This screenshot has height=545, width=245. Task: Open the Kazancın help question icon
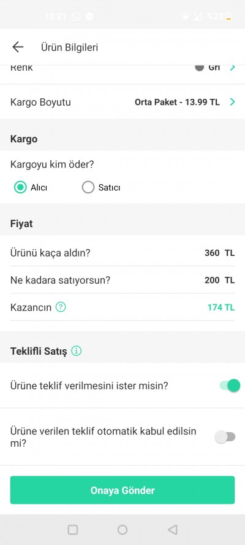pos(61,307)
